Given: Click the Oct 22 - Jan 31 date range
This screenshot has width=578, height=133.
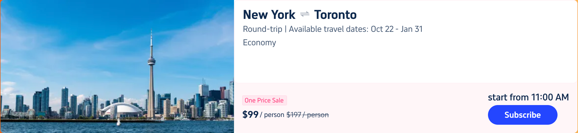Looking at the screenshot, I should coord(396,29).
